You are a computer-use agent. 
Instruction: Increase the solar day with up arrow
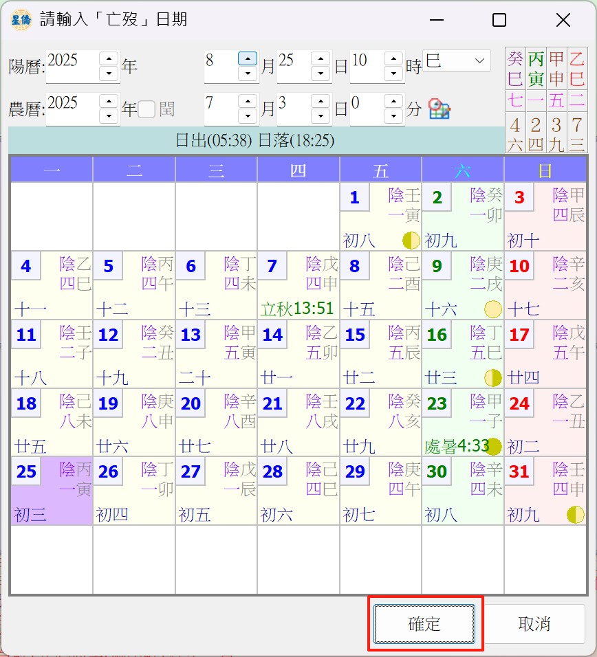321,58
